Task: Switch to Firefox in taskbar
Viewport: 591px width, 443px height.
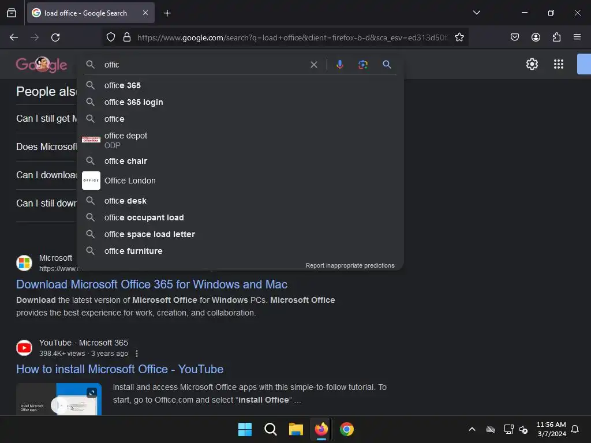Action: (321, 429)
